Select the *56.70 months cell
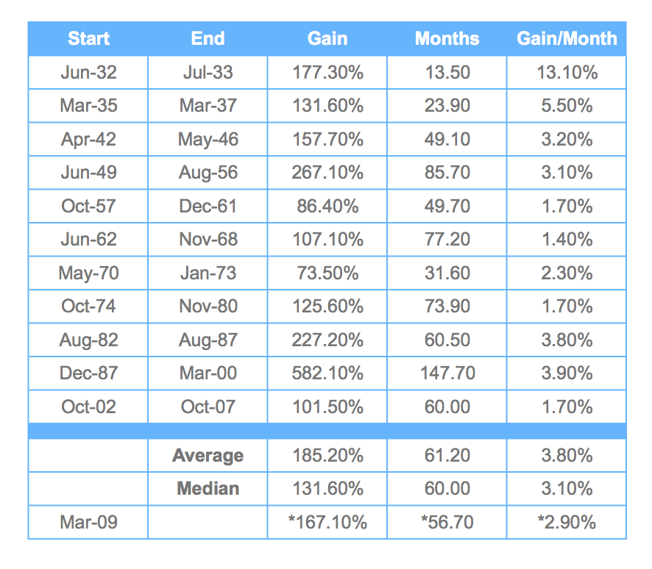Screen dimensions: 652x569 click(447, 523)
